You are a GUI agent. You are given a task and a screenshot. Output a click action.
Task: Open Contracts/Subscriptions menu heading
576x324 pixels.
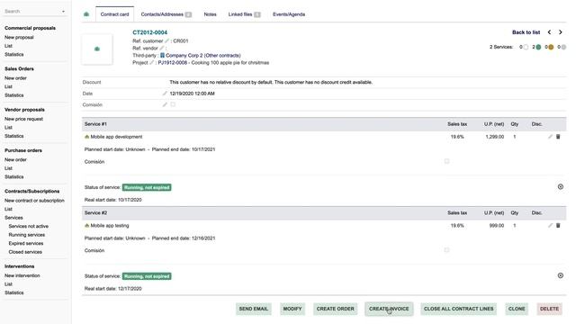[x=32, y=191]
